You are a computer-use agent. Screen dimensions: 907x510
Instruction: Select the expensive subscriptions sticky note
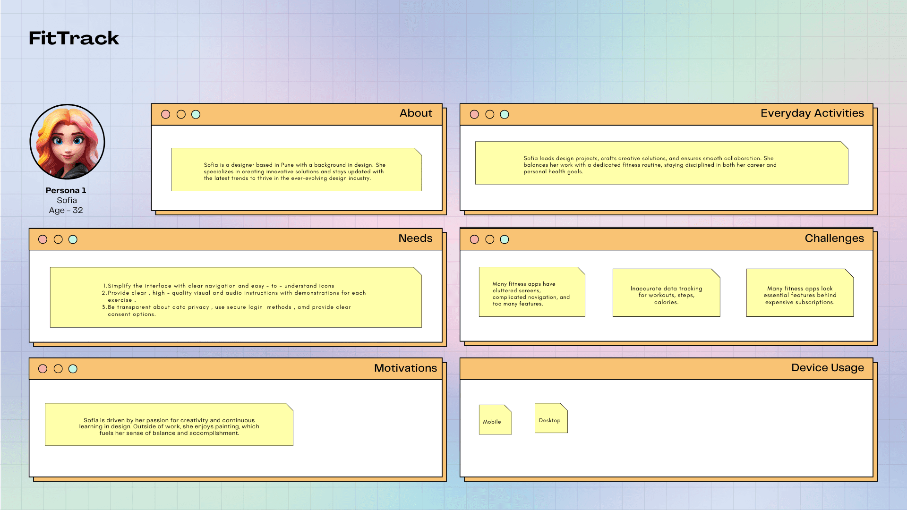800,293
